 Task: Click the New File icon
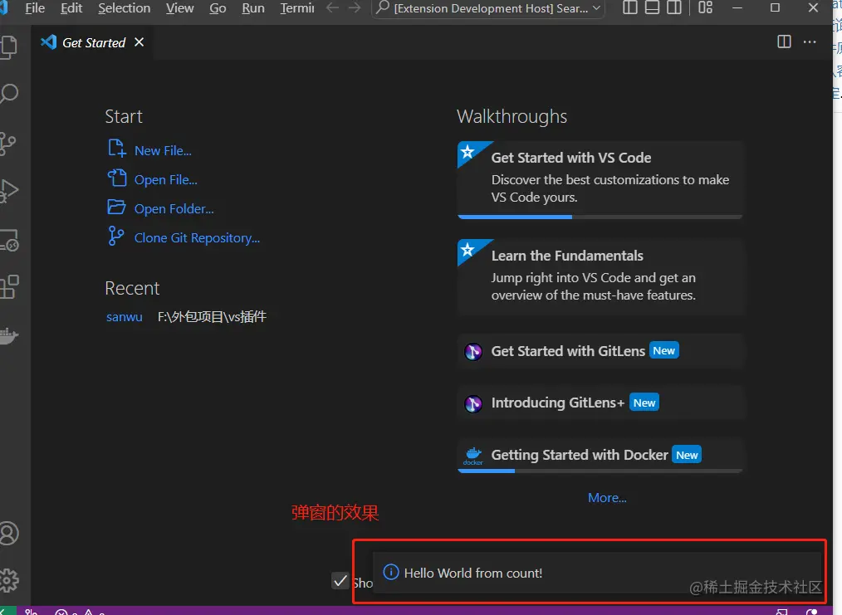coord(116,148)
